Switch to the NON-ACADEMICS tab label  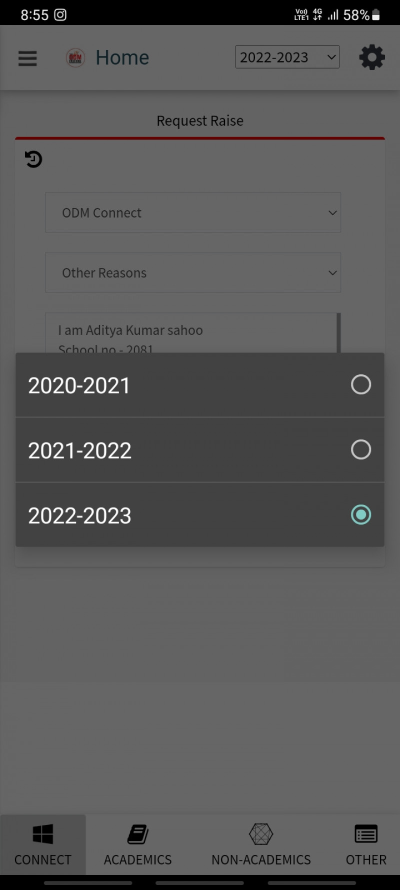(x=261, y=859)
